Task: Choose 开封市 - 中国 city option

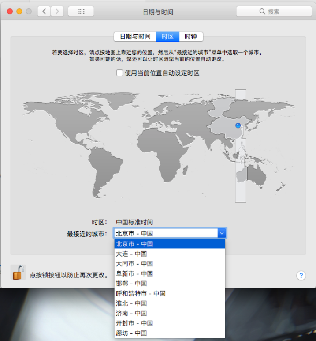Action: click(x=170, y=323)
